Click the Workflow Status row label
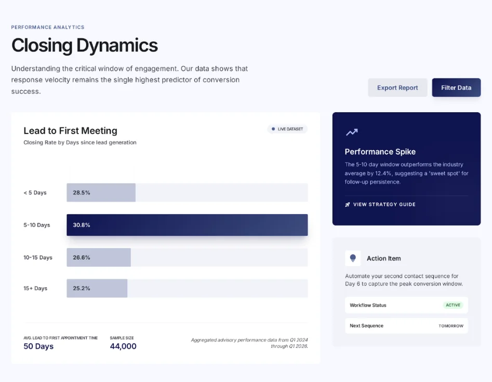Screen dimensions: 492x382 368,305
